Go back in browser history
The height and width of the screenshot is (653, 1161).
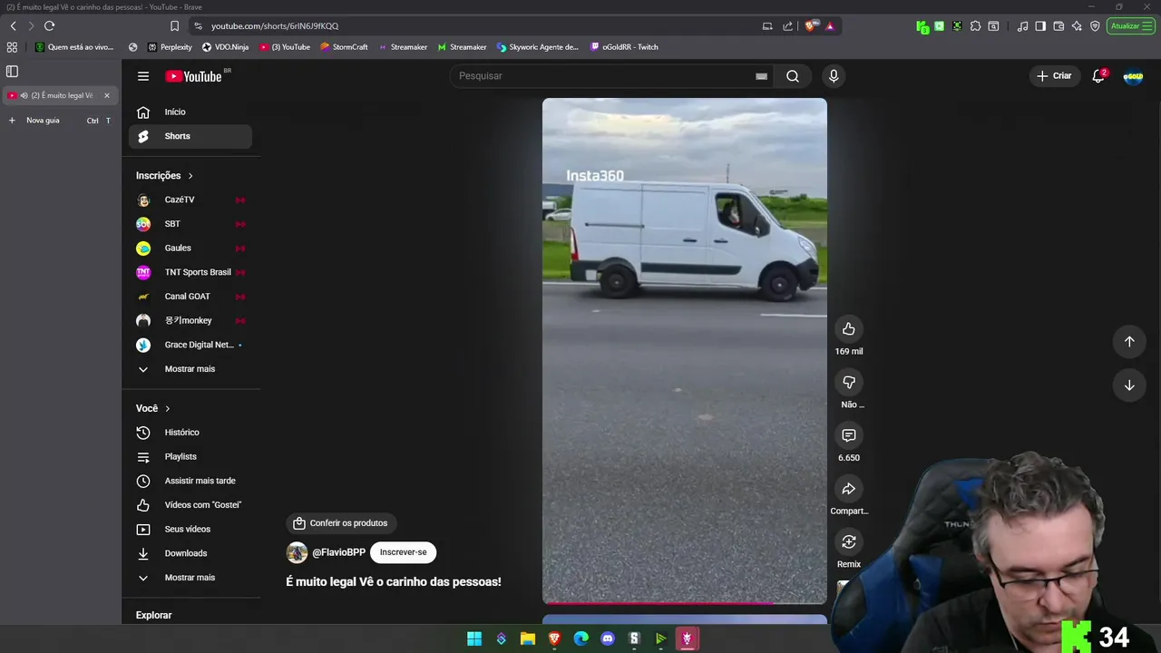click(13, 26)
